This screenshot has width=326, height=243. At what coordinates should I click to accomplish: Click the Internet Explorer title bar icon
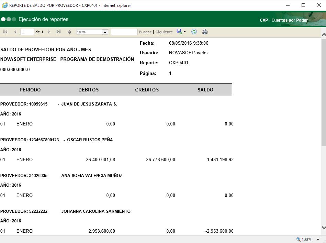click(5, 5)
